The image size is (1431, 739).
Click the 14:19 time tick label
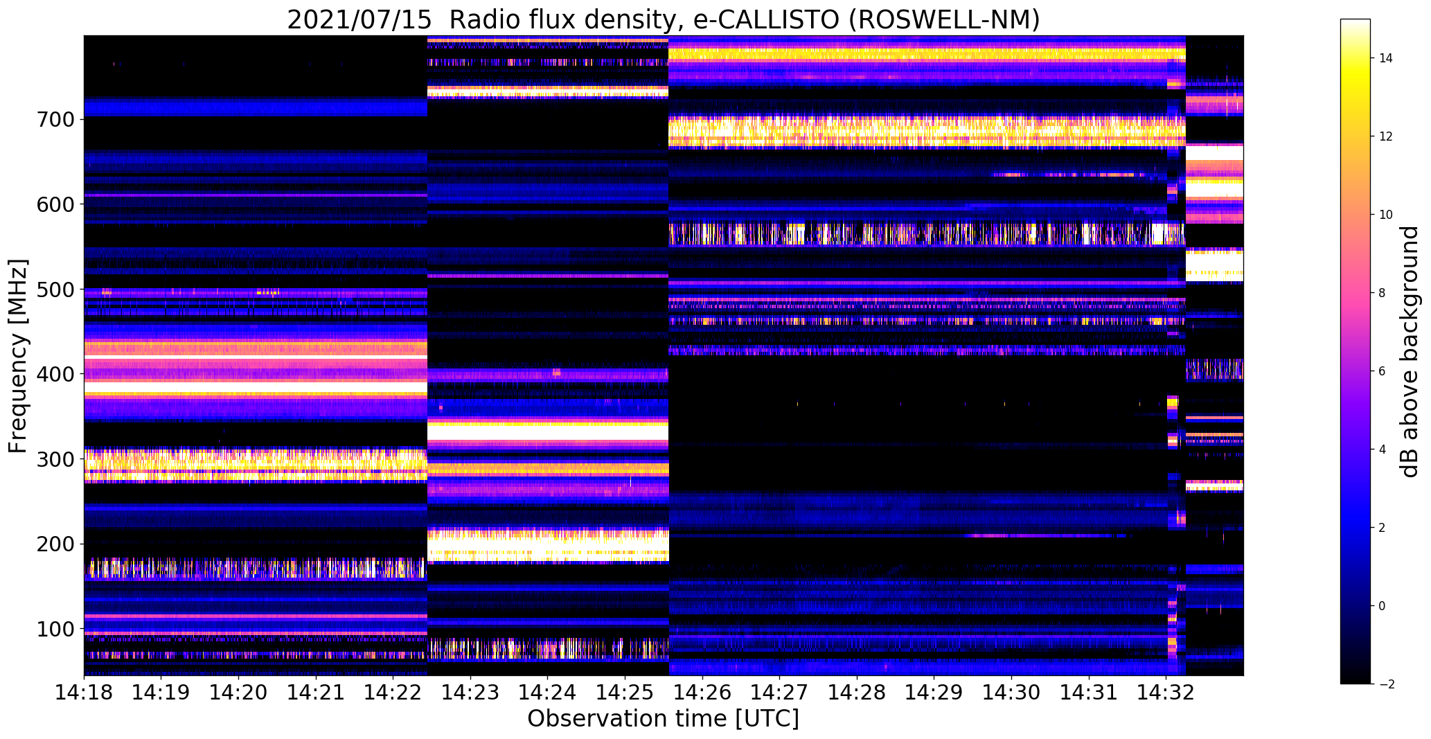pos(161,692)
